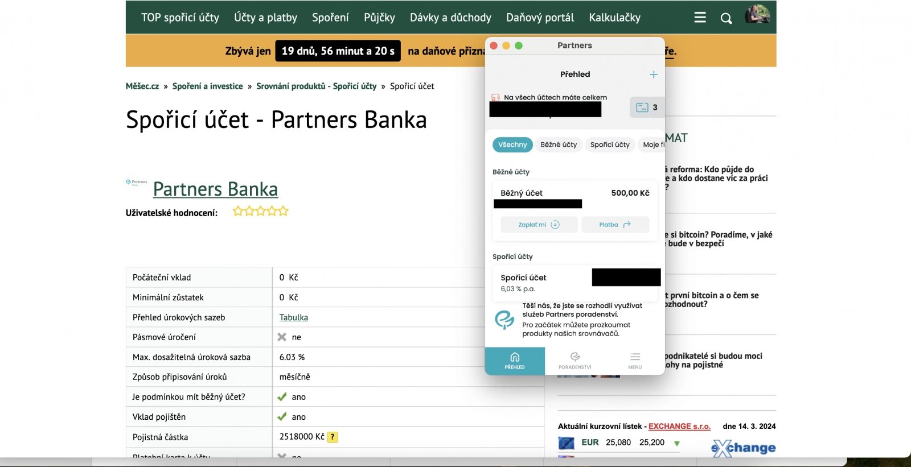Click the piggy bank icon beside total balance
911x467 pixels.
pos(495,98)
